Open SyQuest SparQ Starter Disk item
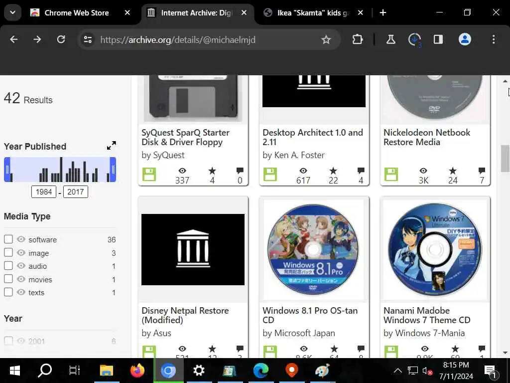 [185, 138]
